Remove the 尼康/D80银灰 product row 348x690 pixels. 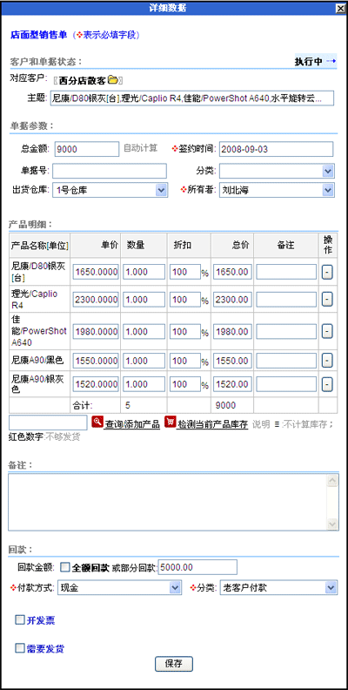(326, 272)
